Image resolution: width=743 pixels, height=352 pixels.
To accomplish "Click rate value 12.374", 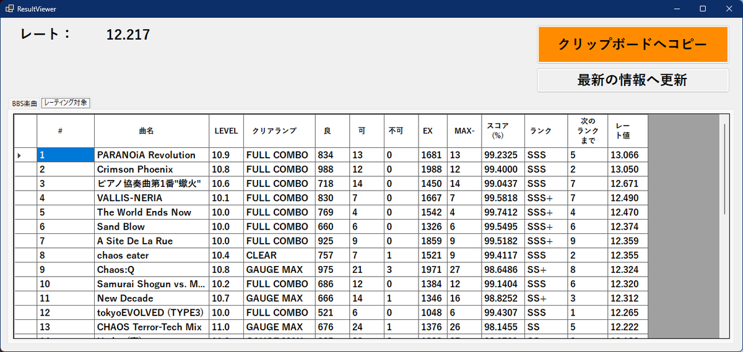I will coord(627,226).
